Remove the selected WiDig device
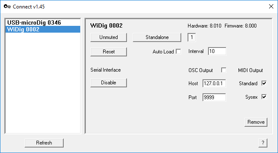278x153 pixels. pyautogui.click(x=256, y=122)
